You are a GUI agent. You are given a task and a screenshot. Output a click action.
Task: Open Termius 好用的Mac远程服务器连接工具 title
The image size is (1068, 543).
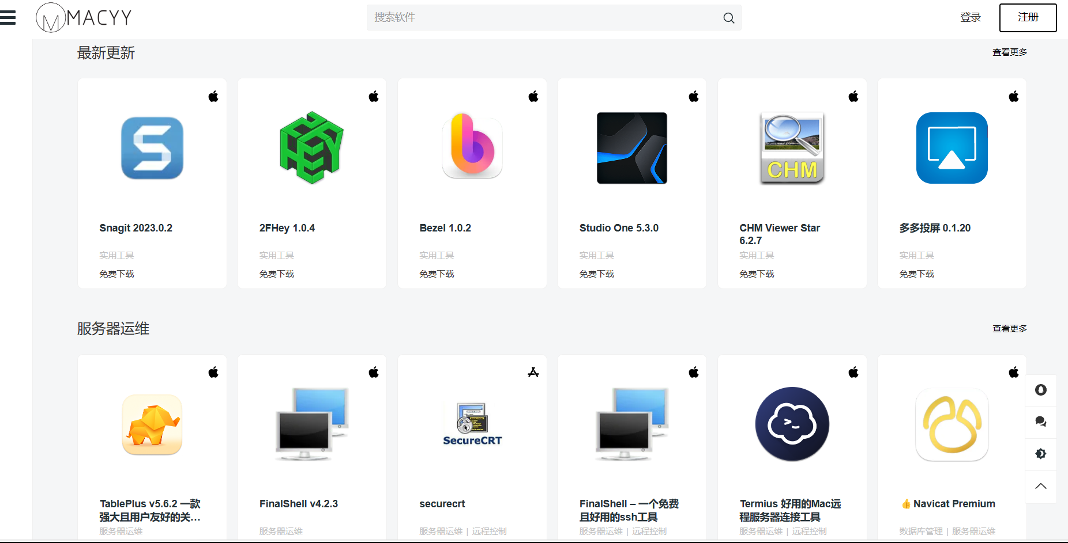[790, 511]
